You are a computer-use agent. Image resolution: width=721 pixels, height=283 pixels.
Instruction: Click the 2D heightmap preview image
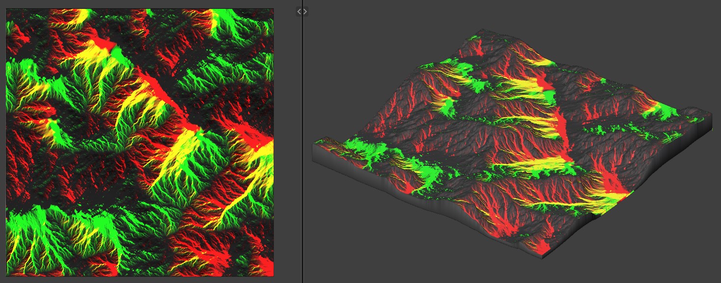coord(140,142)
